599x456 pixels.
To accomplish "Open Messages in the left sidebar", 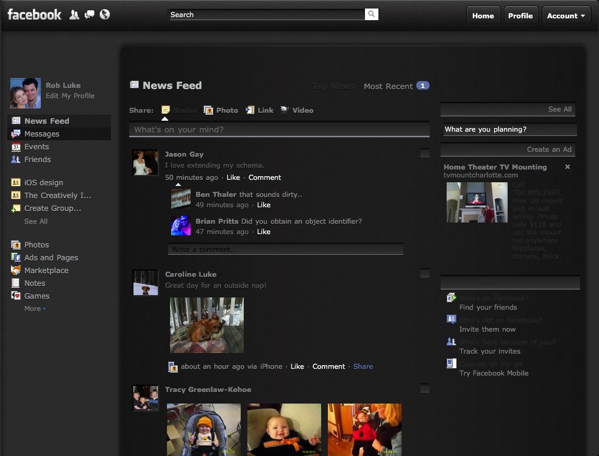I will click(x=59, y=134).
